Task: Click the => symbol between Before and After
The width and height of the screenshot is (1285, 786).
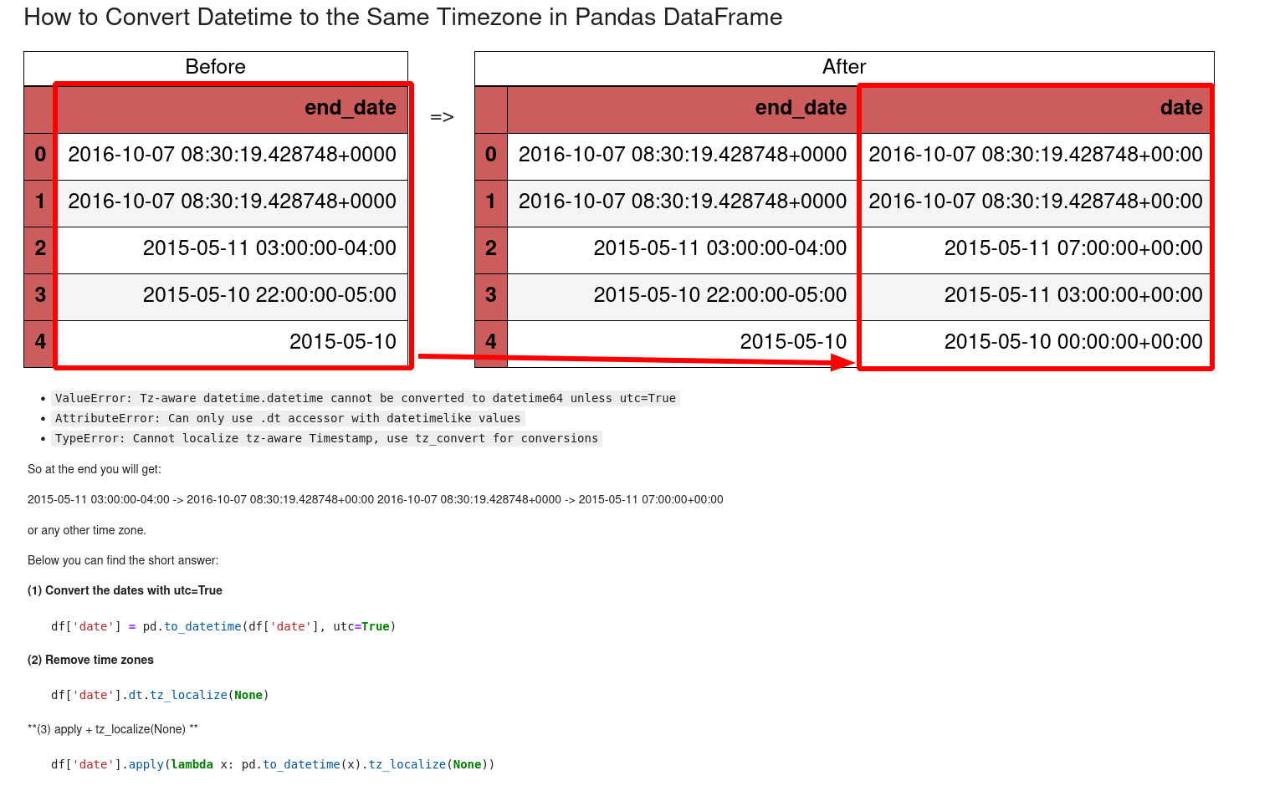Action: point(443,116)
